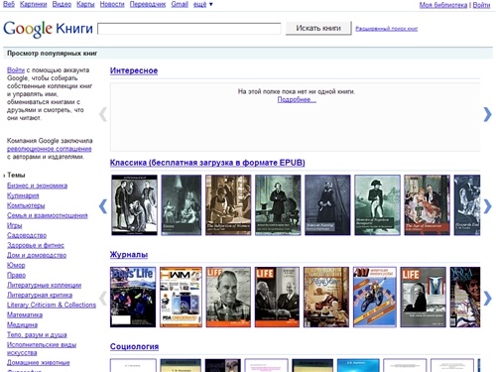Open the Карты top navigation item
Viewport: 496px width, 372px height.
[85, 4]
